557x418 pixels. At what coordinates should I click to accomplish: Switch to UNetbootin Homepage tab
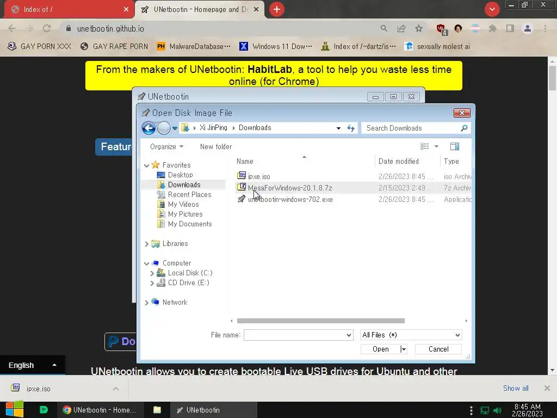click(200, 10)
